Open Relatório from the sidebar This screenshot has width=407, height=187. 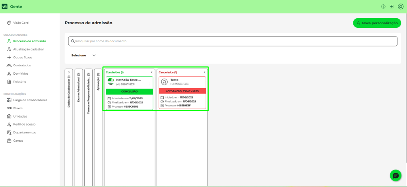[x=19, y=81]
